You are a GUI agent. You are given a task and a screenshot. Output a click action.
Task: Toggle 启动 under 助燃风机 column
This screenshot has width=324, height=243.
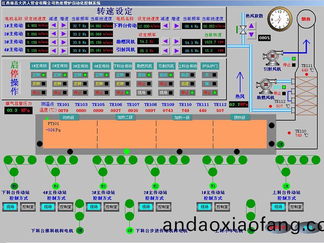pyautogui.click(x=144, y=75)
